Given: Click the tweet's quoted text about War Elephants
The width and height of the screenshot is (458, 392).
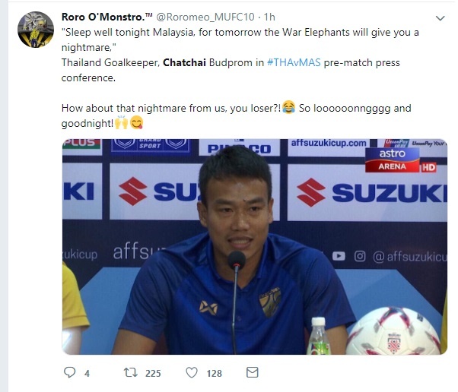Looking at the screenshot, I should coord(240,40).
